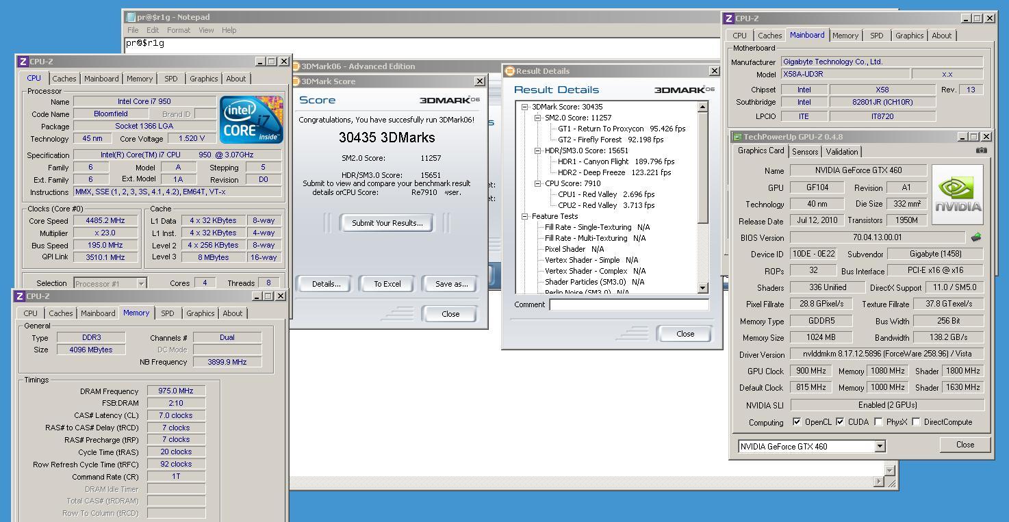This screenshot has height=522, width=1009.
Task: Collapse the HDR/SM3.0 Score: 15651 node
Action: tap(538, 151)
